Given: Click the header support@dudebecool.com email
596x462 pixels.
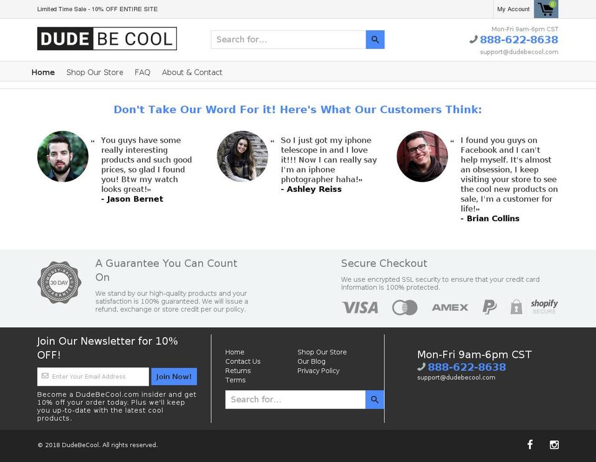Looking at the screenshot, I should click(519, 52).
